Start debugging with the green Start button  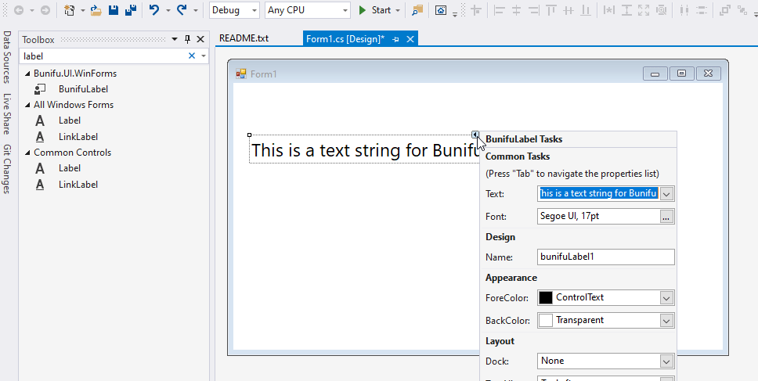pyautogui.click(x=375, y=10)
